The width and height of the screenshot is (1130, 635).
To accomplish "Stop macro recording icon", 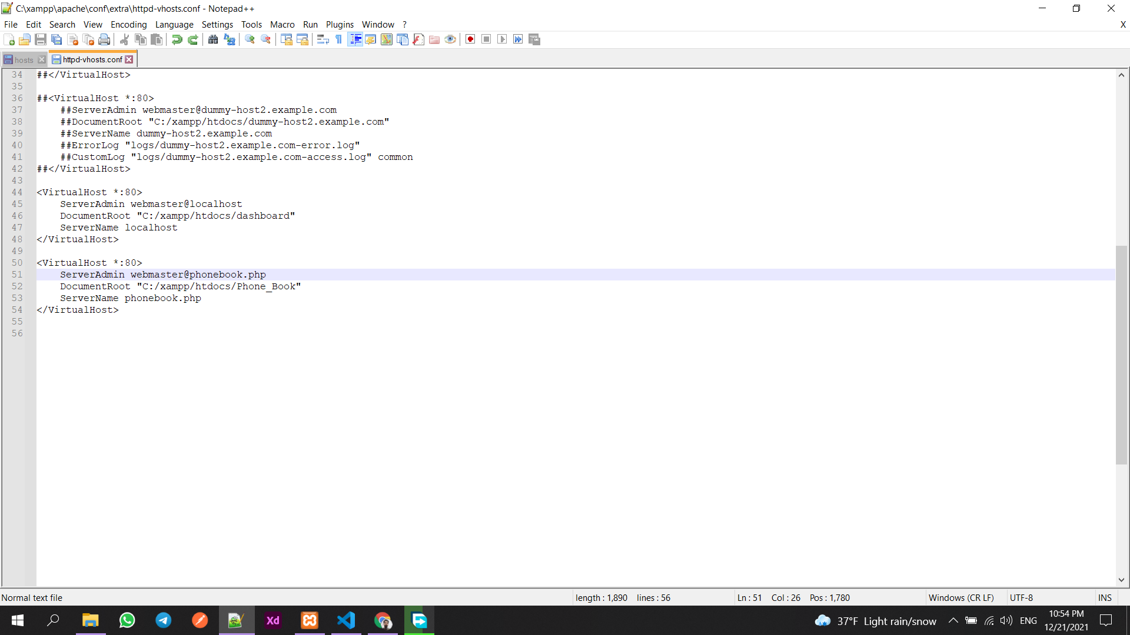I will 486,39.
